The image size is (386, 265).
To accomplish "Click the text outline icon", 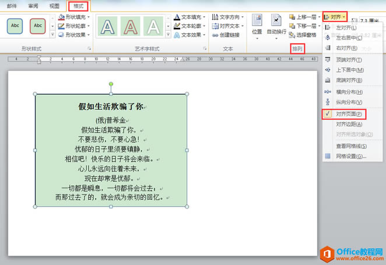I will click(177, 26).
